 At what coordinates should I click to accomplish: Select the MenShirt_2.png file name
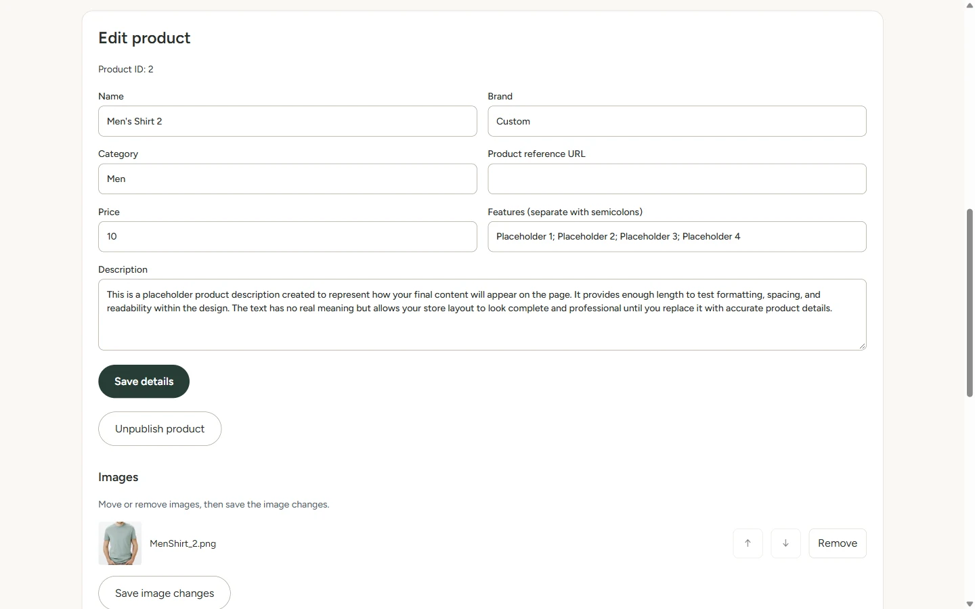183,543
